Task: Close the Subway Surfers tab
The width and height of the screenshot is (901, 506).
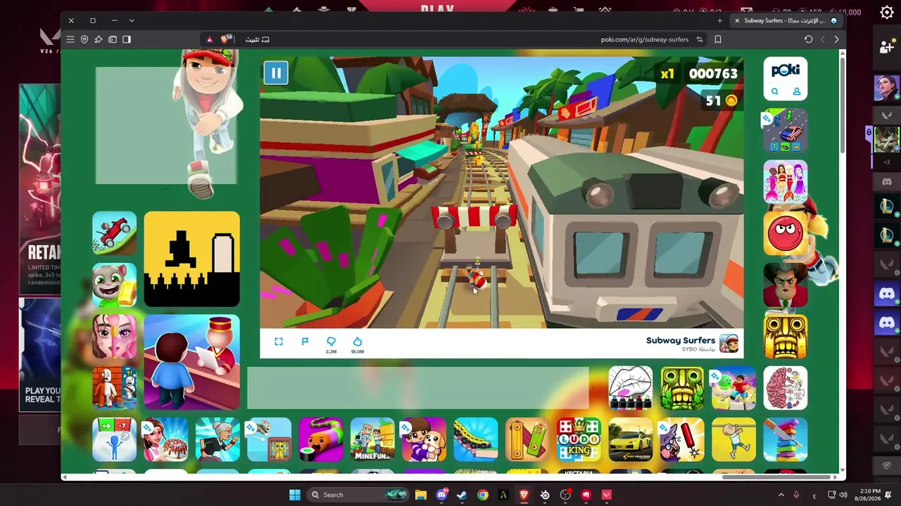Action: click(737, 20)
